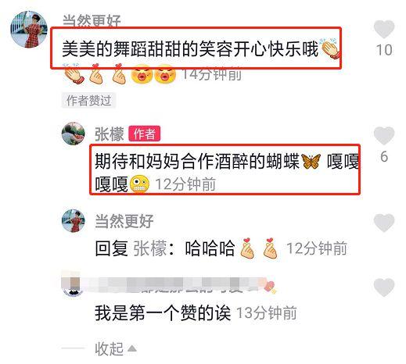
Task: Tap the butterfly emoji in 张檬's reply
Action: (x=311, y=162)
